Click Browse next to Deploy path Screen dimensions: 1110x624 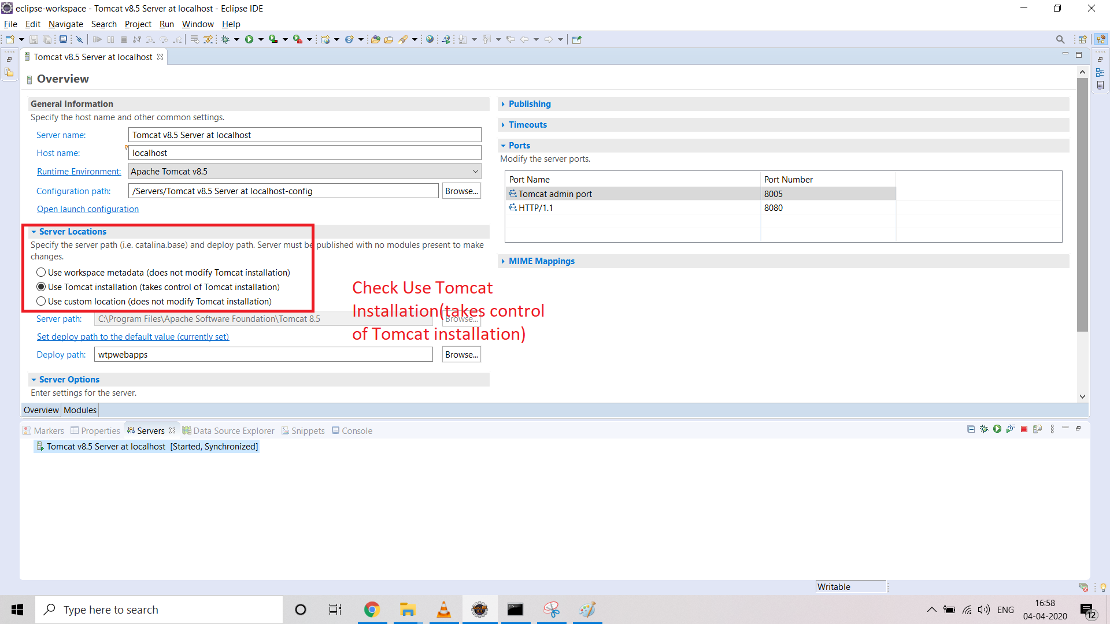point(461,354)
